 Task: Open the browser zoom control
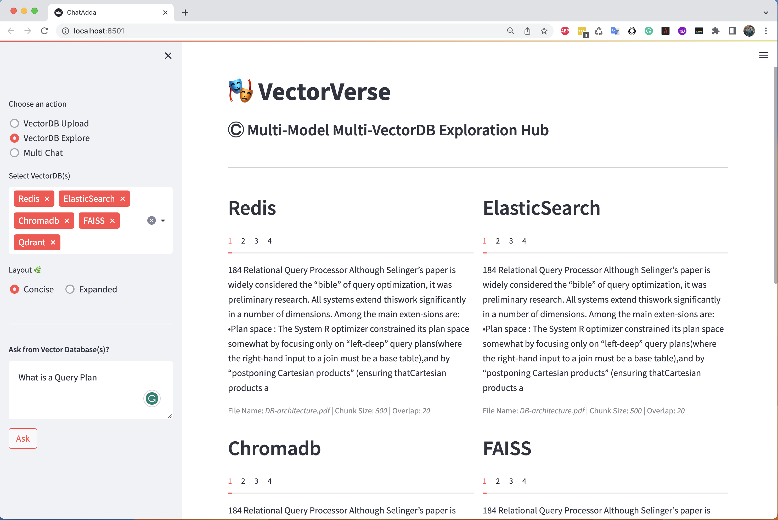[x=510, y=31]
